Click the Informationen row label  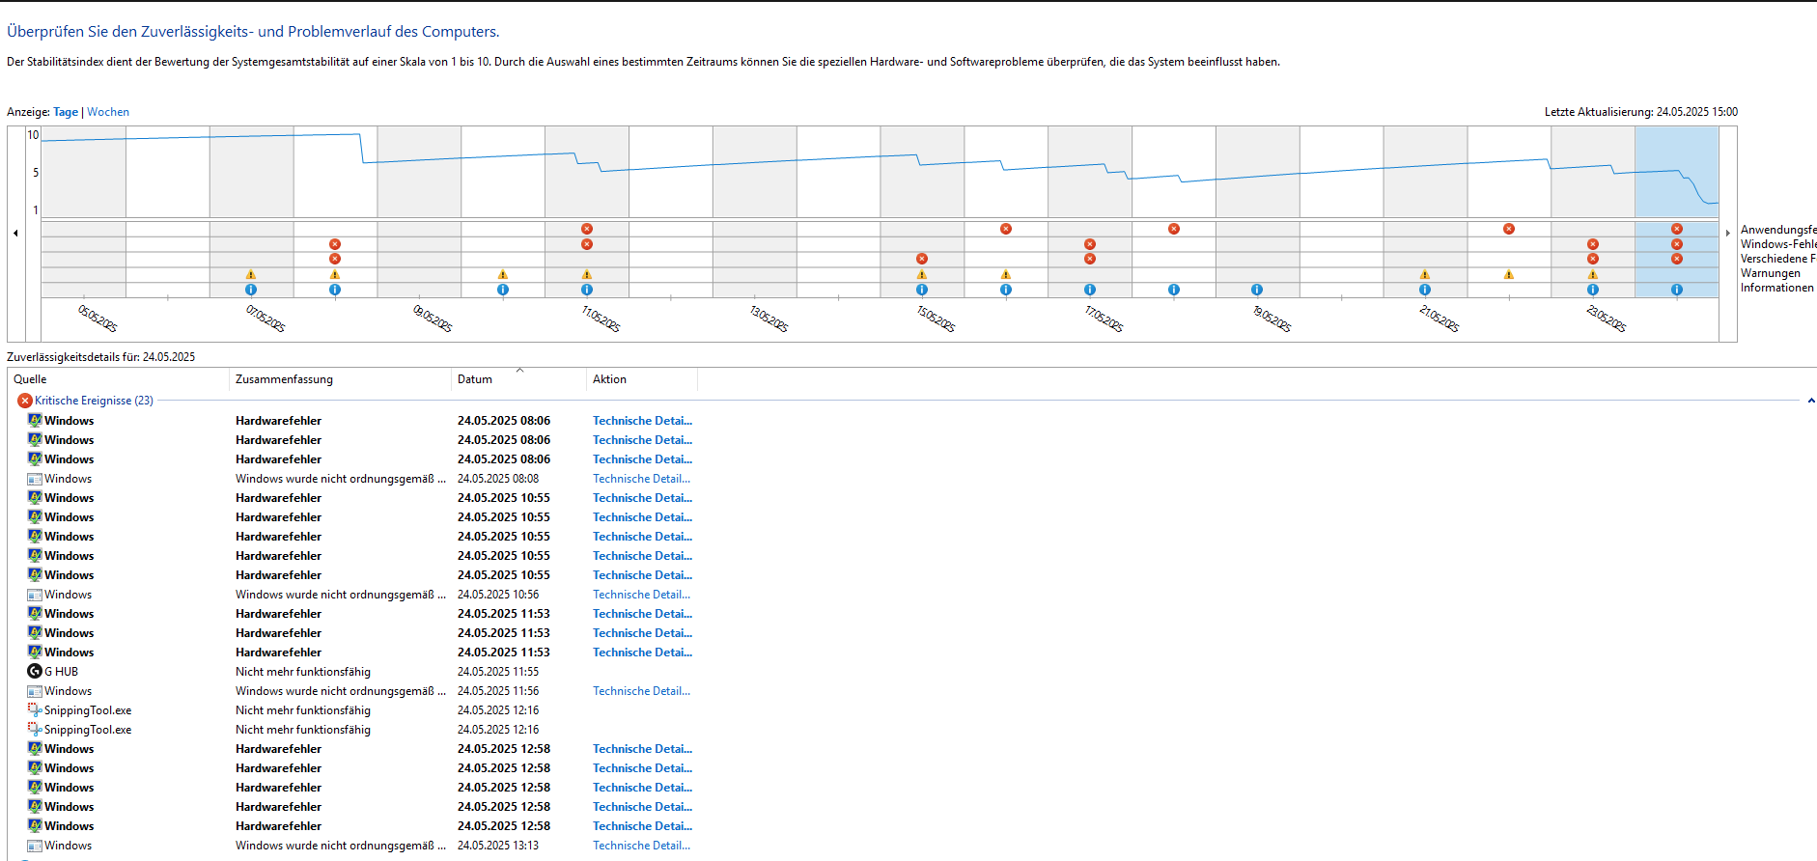click(1777, 288)
